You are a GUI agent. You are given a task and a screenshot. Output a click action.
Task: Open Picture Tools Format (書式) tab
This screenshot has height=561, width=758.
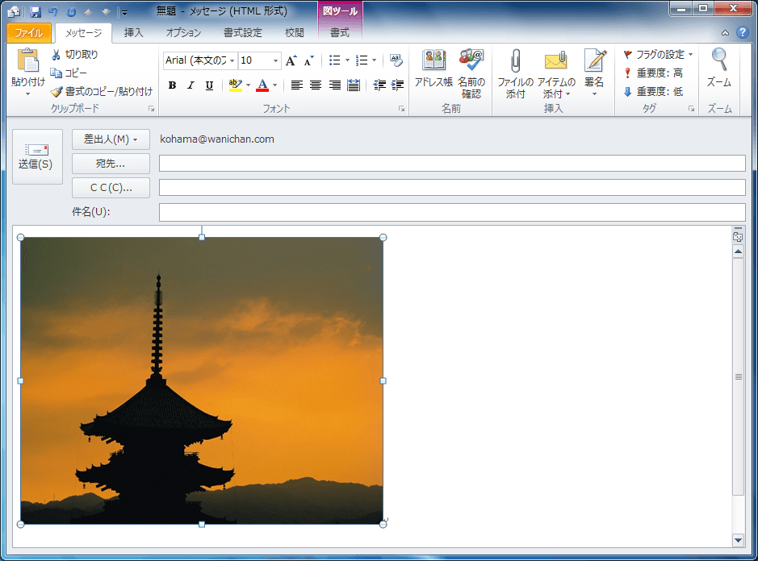(340, 33)
